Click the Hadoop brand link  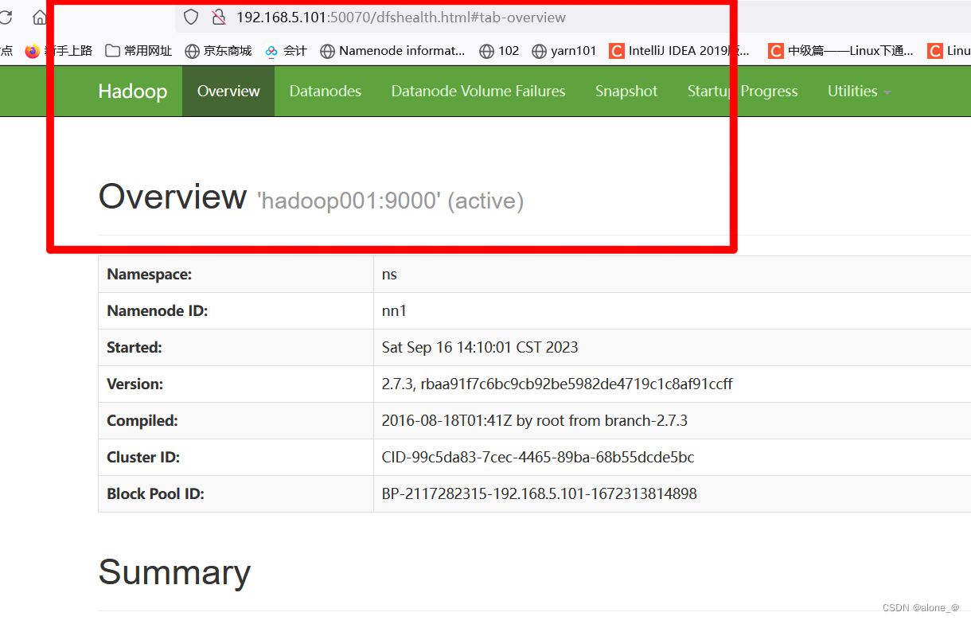point(133,92)
